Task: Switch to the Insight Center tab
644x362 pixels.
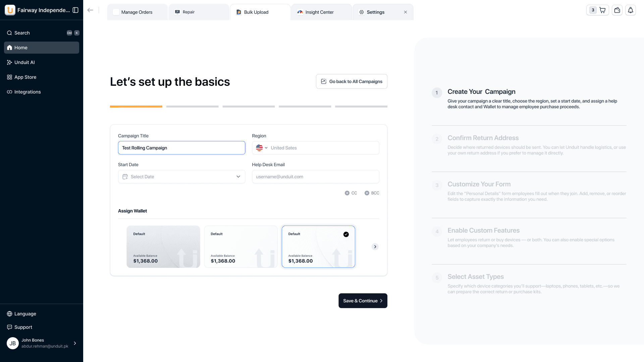Action: pos(319,12)
